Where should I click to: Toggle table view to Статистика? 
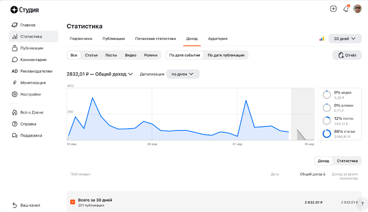(x=347, y=161)
